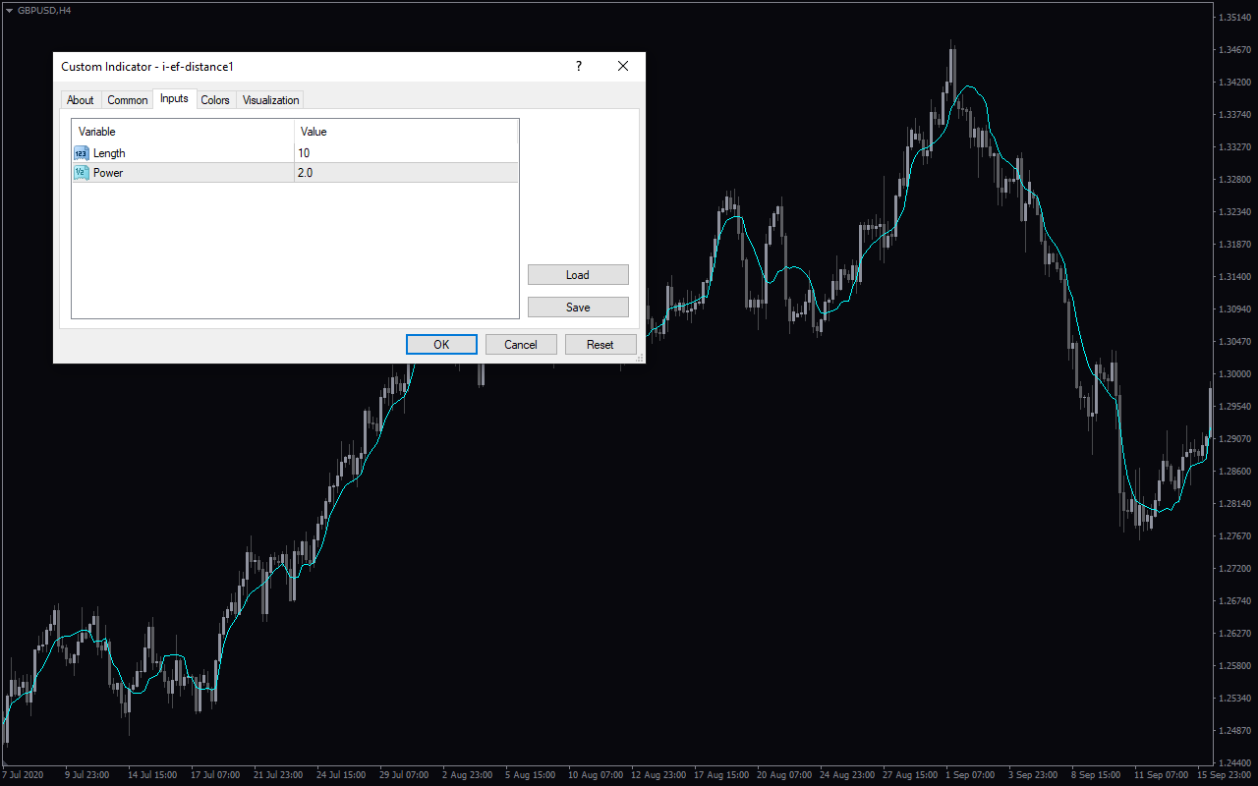This screenshot has height=786, width=1258.
Task: Click the help question mark button
Action: (579, 66)
